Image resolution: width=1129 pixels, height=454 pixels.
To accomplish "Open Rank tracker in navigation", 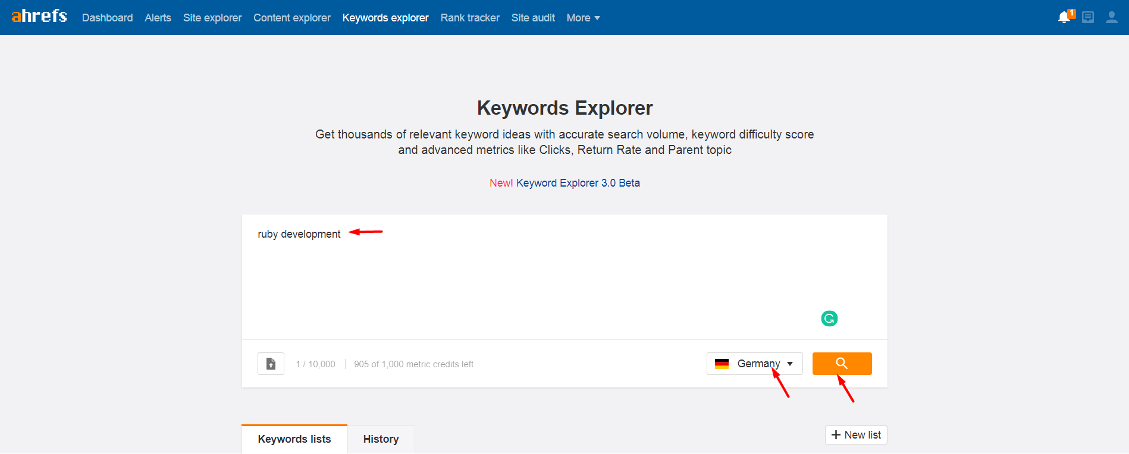I will [470, 18].
